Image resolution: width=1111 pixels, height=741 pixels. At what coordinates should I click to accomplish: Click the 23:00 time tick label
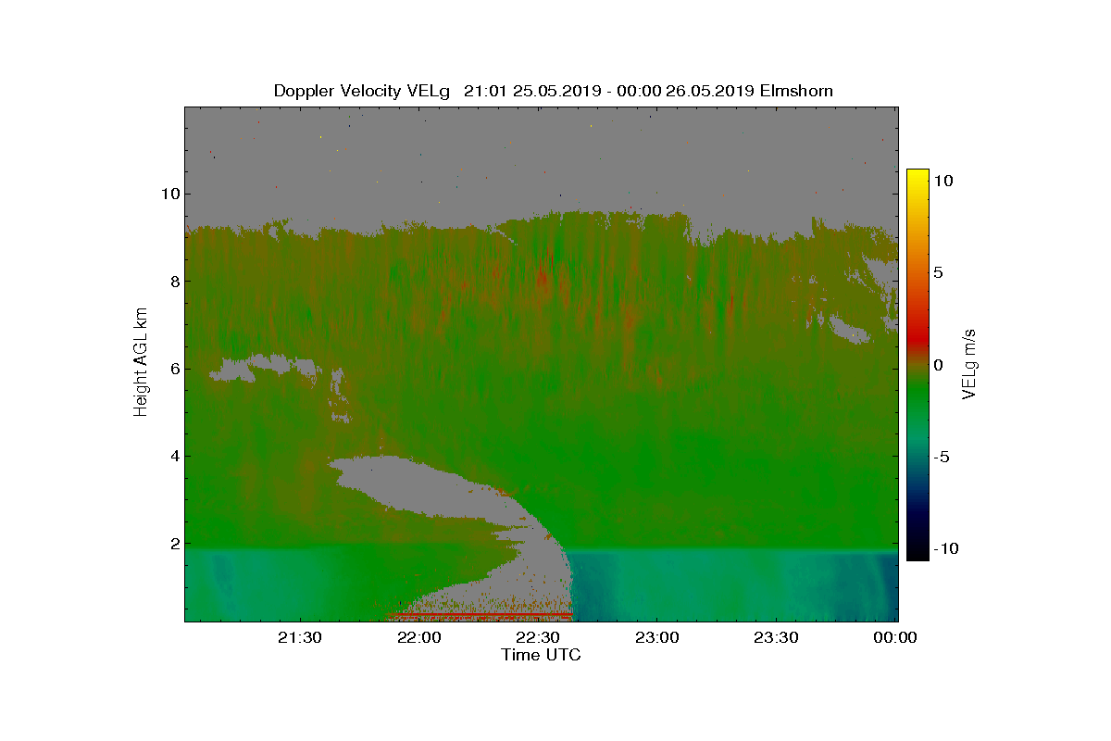[x=658, y=637]
